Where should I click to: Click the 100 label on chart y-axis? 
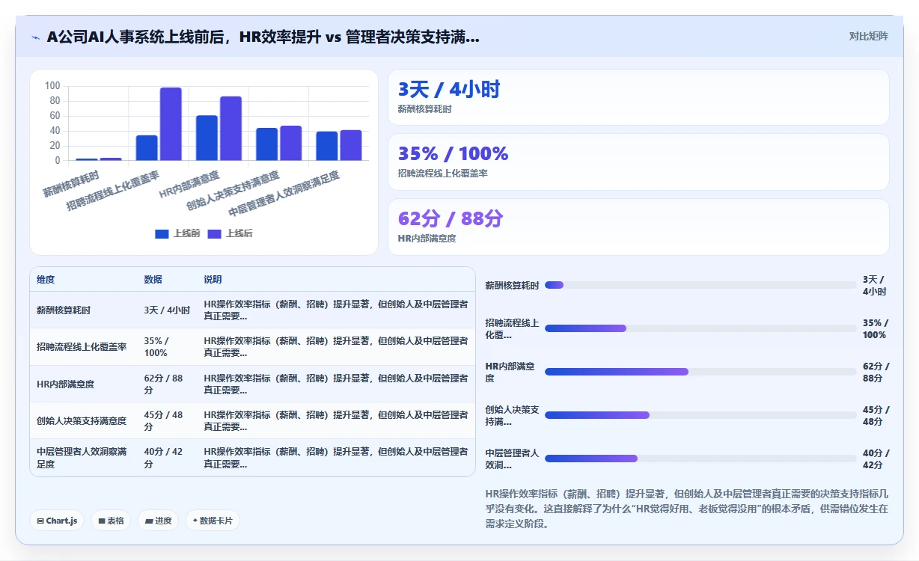pyautogui.click(x=52, y=86)
